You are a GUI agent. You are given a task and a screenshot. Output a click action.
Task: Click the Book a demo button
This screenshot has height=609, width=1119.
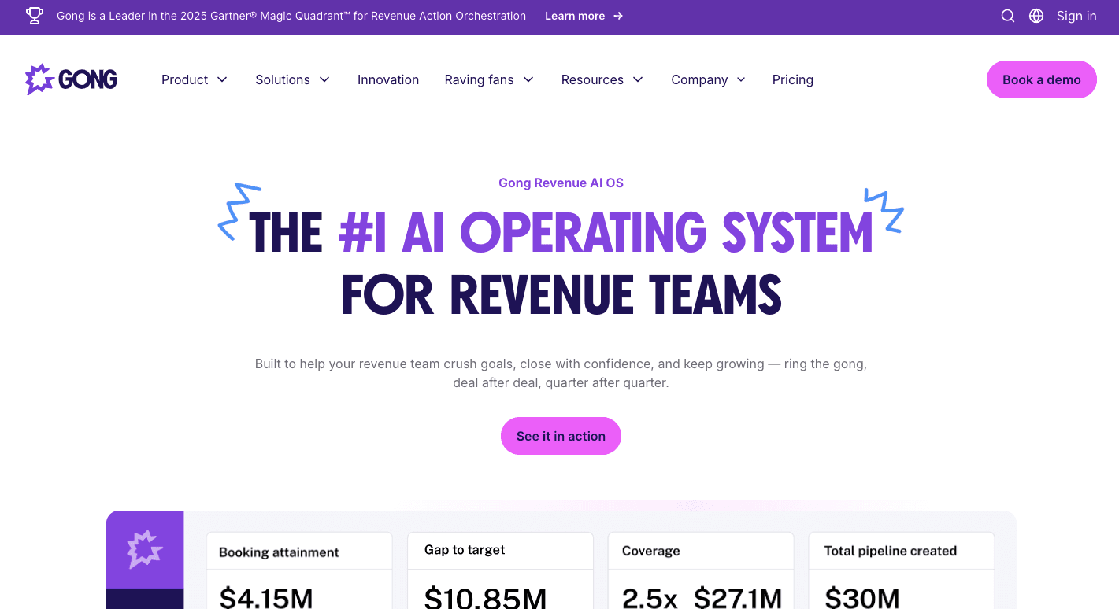pyautogui.click(x=1041, y=79)
